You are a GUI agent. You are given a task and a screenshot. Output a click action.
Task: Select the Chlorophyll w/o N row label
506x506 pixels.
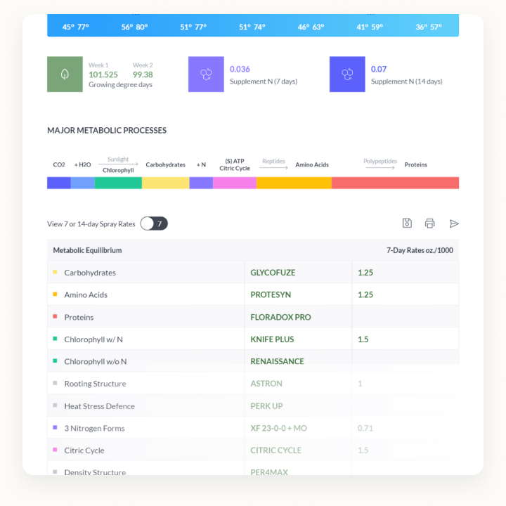[x=95, y=362]
